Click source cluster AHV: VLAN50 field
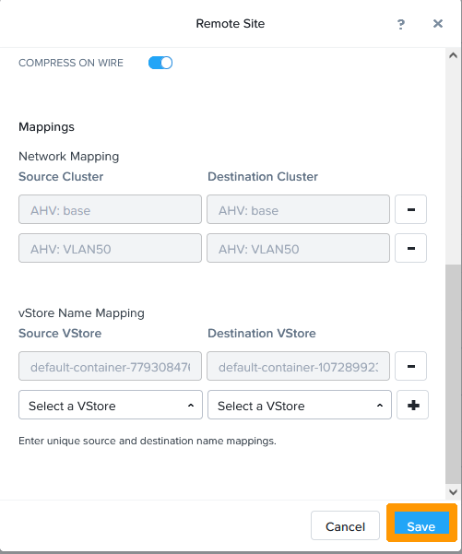Screen dimensions: 462x554 [x=110, y=248]
